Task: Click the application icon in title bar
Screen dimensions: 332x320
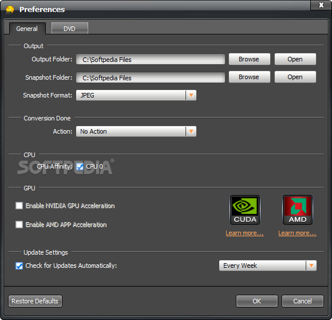Action: point(10,10)
